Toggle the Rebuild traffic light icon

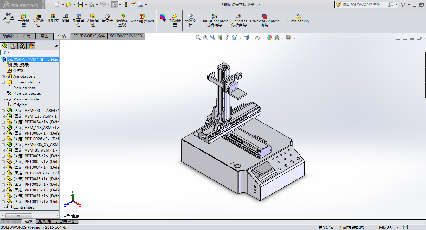point(126,4)
